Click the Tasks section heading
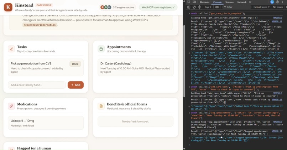This screenshot has width=287, height=150. 22,47
